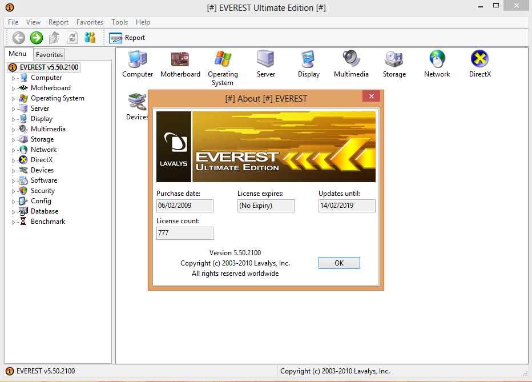
Task: Switch to the Menu tab
Action: (x=18, y=54)
